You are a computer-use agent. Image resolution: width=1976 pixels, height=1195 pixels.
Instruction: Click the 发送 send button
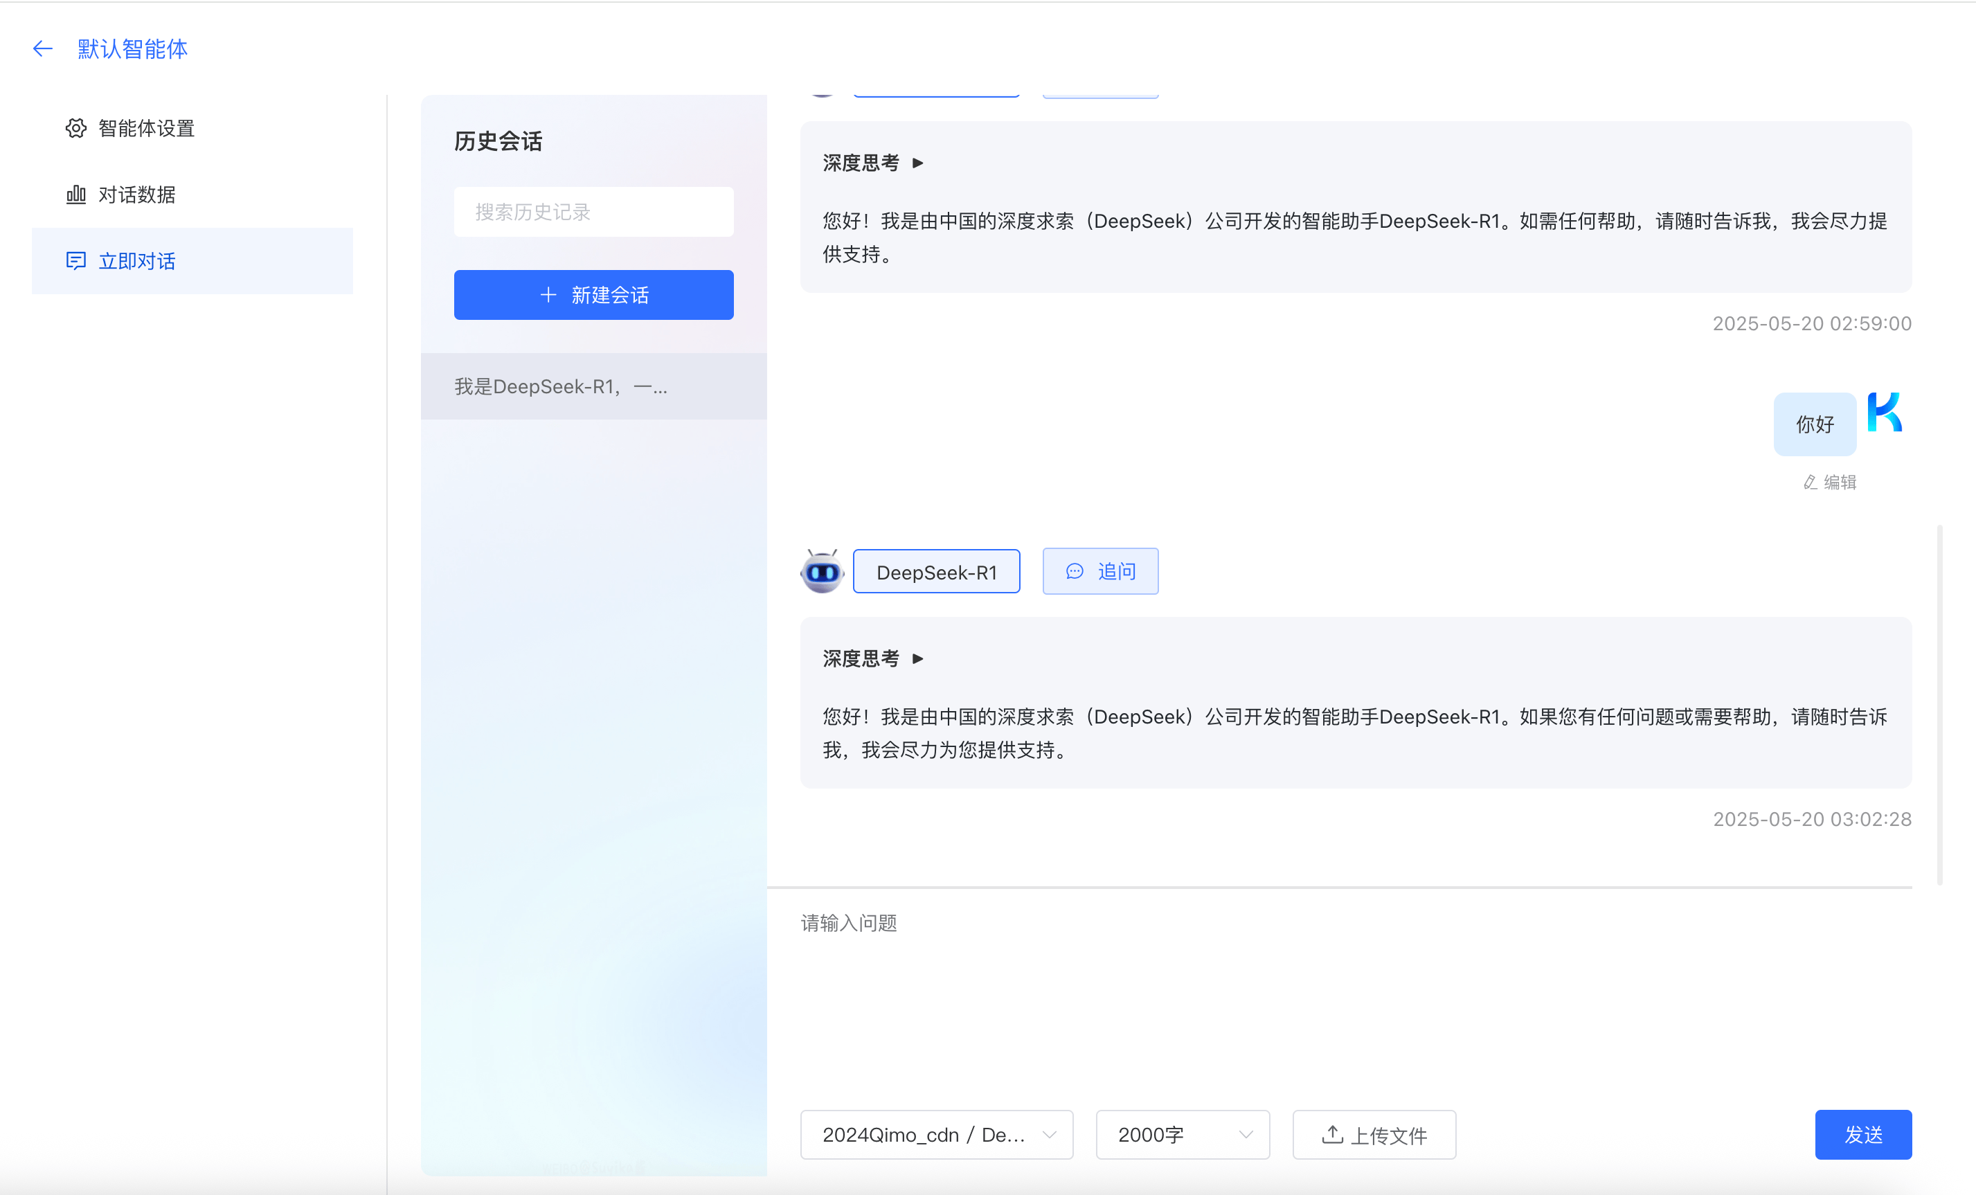point(1863,1134)
